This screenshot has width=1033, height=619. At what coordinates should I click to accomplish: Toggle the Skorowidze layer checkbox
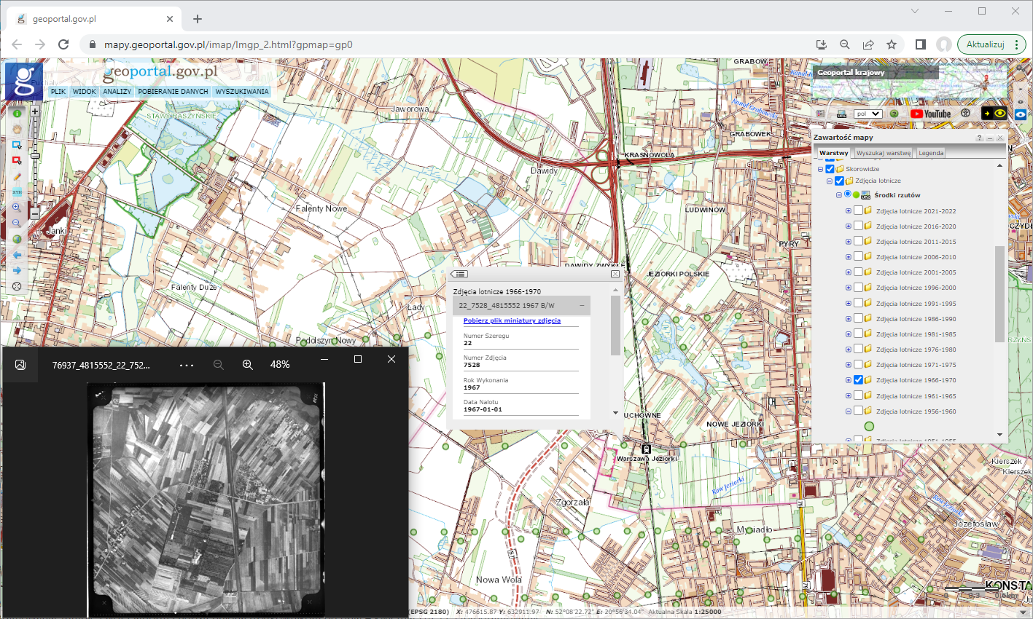[x=830, y=169]
